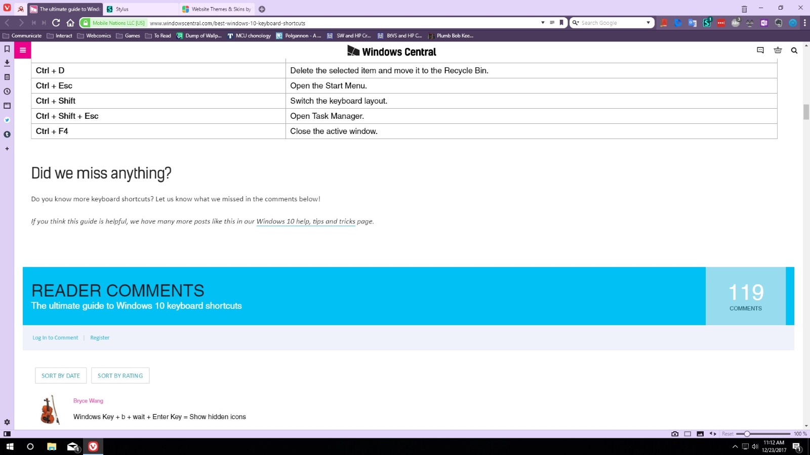Follow Windows 10 help, tips and tricks link
The height and width of the screenshot is (455, 810).
(x=306, y=221)
